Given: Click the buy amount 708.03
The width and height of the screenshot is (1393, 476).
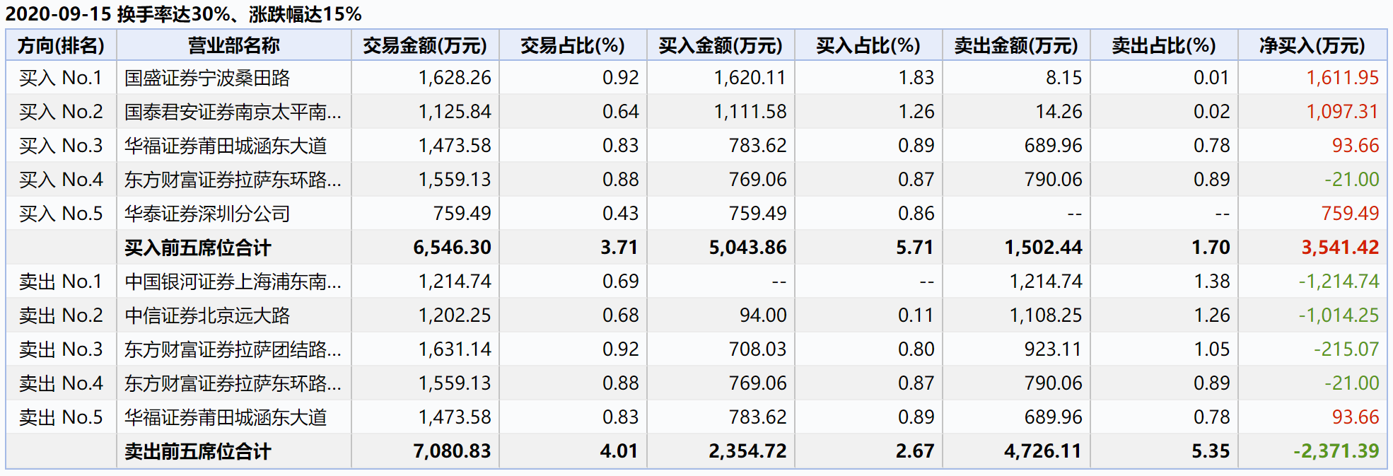Looking at the screenshot, I should (x=758, y=349).
